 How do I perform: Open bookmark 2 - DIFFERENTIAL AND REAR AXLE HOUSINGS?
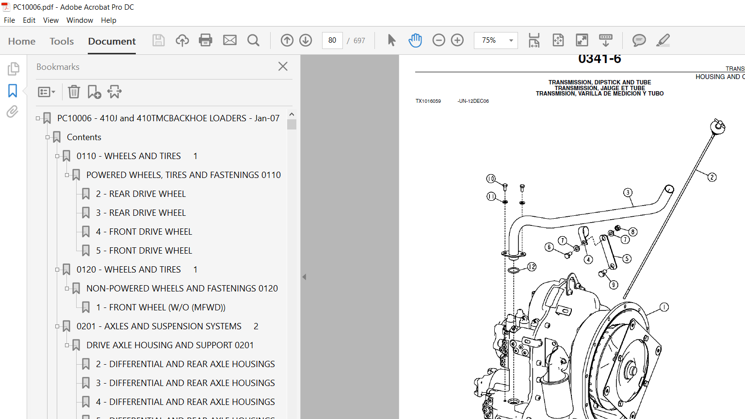point(185,364)
